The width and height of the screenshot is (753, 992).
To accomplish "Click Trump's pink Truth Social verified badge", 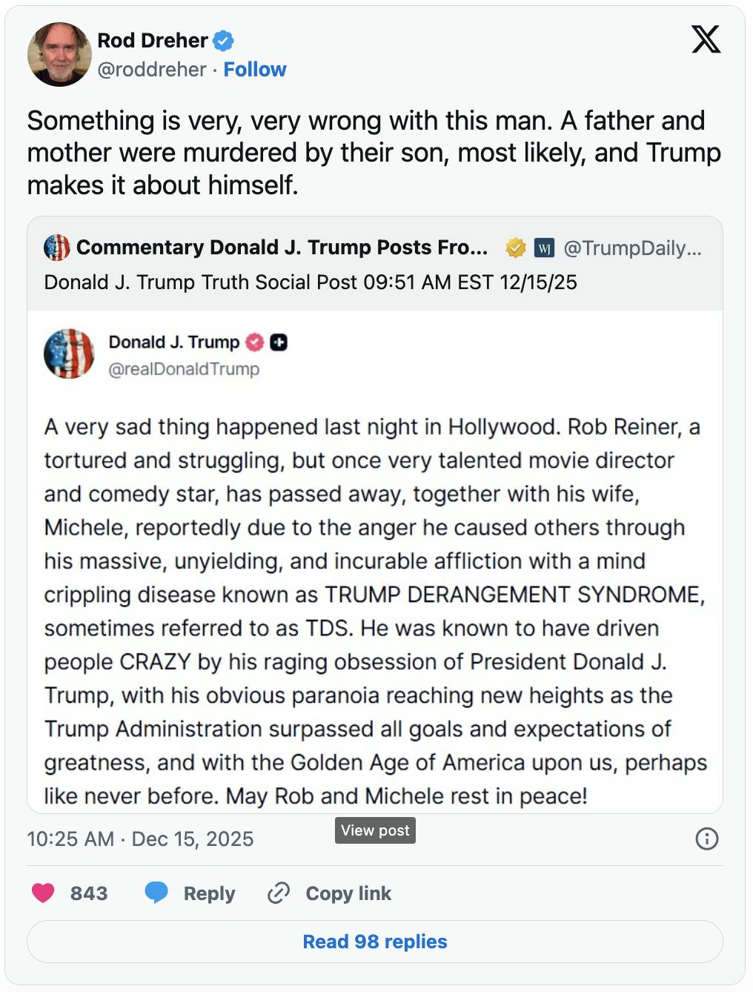I will coord(254,343).
